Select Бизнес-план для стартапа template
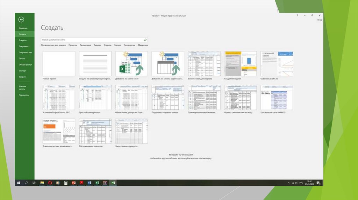The width and height of the screenshot is (358, 200). coord(204,65)
